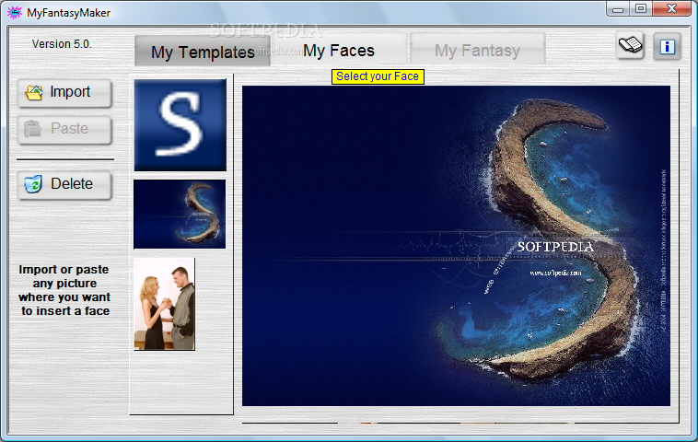The height and width of the screenshot is (442, 698).
Task: Delete the selected template
Action: pos(64,185)
